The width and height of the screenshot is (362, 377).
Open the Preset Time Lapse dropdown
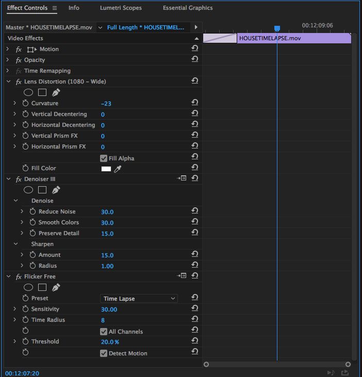click(x=139, y=299)
